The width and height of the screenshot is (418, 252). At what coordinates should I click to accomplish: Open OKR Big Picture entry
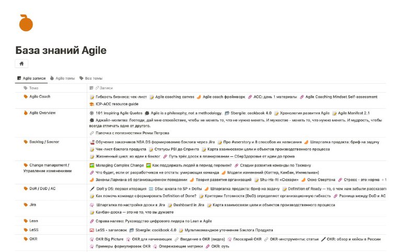coord(110,239)
